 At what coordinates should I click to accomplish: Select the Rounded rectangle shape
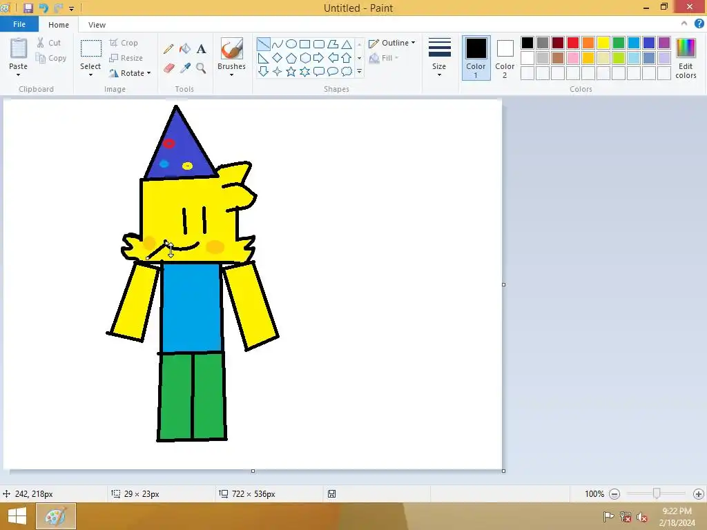(x=319, y=43)
